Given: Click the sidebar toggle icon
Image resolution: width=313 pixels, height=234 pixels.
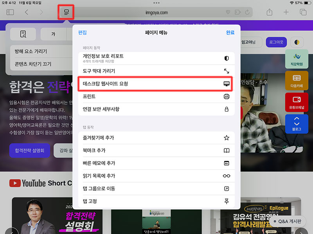Looking at the screenshot, I should point(10,12).
